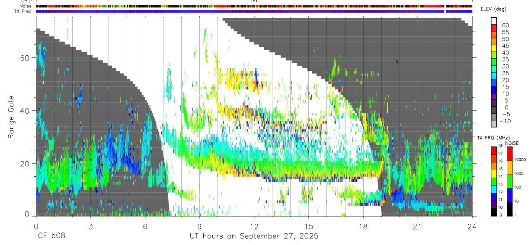Click the black segment of TX FRQ colorbar

point(494,212)
